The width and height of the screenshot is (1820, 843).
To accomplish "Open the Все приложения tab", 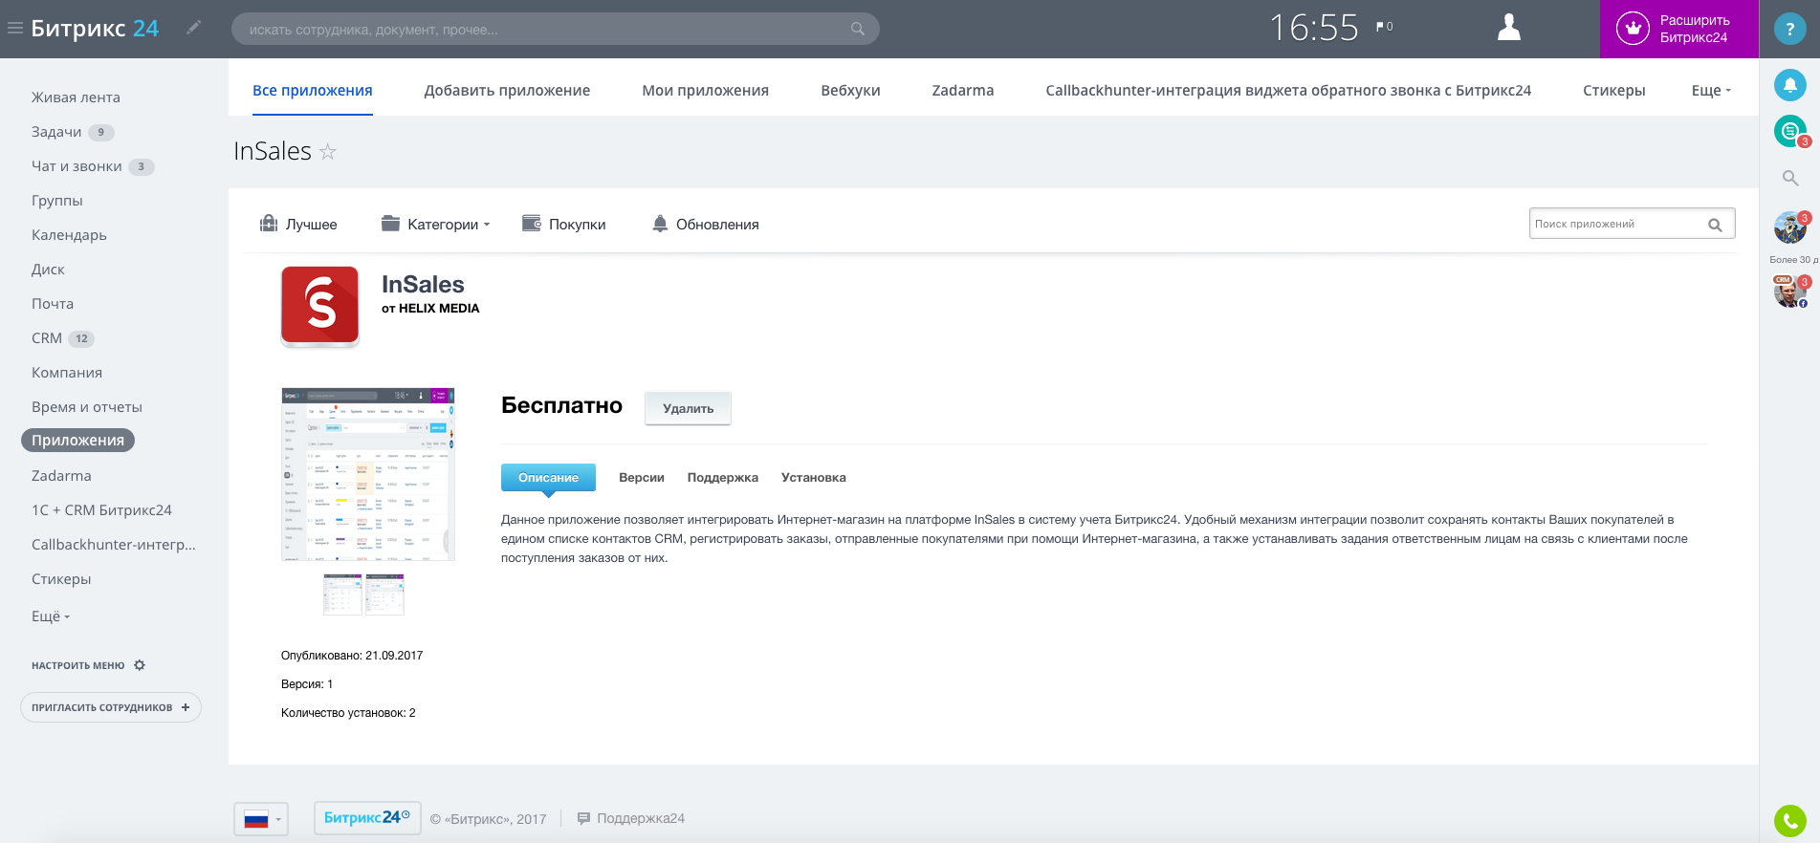I will (x=313, y=91).
